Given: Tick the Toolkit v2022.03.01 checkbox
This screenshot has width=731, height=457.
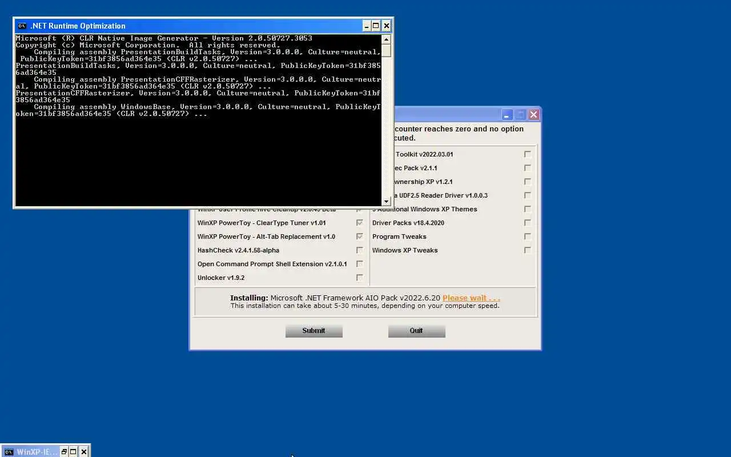Looking at the screenshot, I should (528, 154).
